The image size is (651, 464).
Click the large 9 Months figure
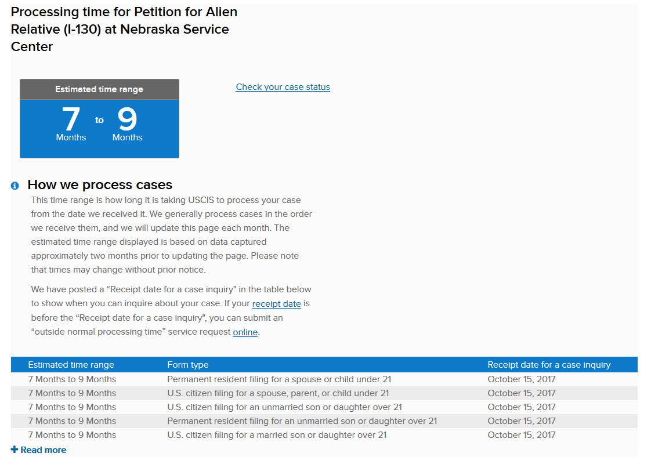[128, 125]
